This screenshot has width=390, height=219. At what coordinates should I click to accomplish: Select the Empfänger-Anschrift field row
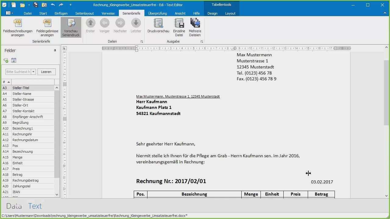(x=27, y=117)
